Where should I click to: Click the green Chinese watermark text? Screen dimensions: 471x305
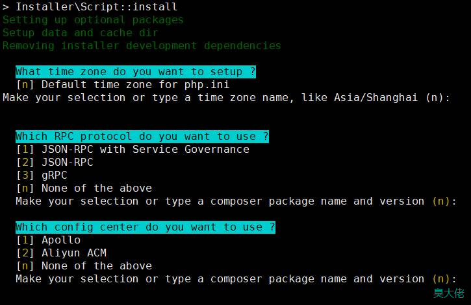(x=449, y=293)
